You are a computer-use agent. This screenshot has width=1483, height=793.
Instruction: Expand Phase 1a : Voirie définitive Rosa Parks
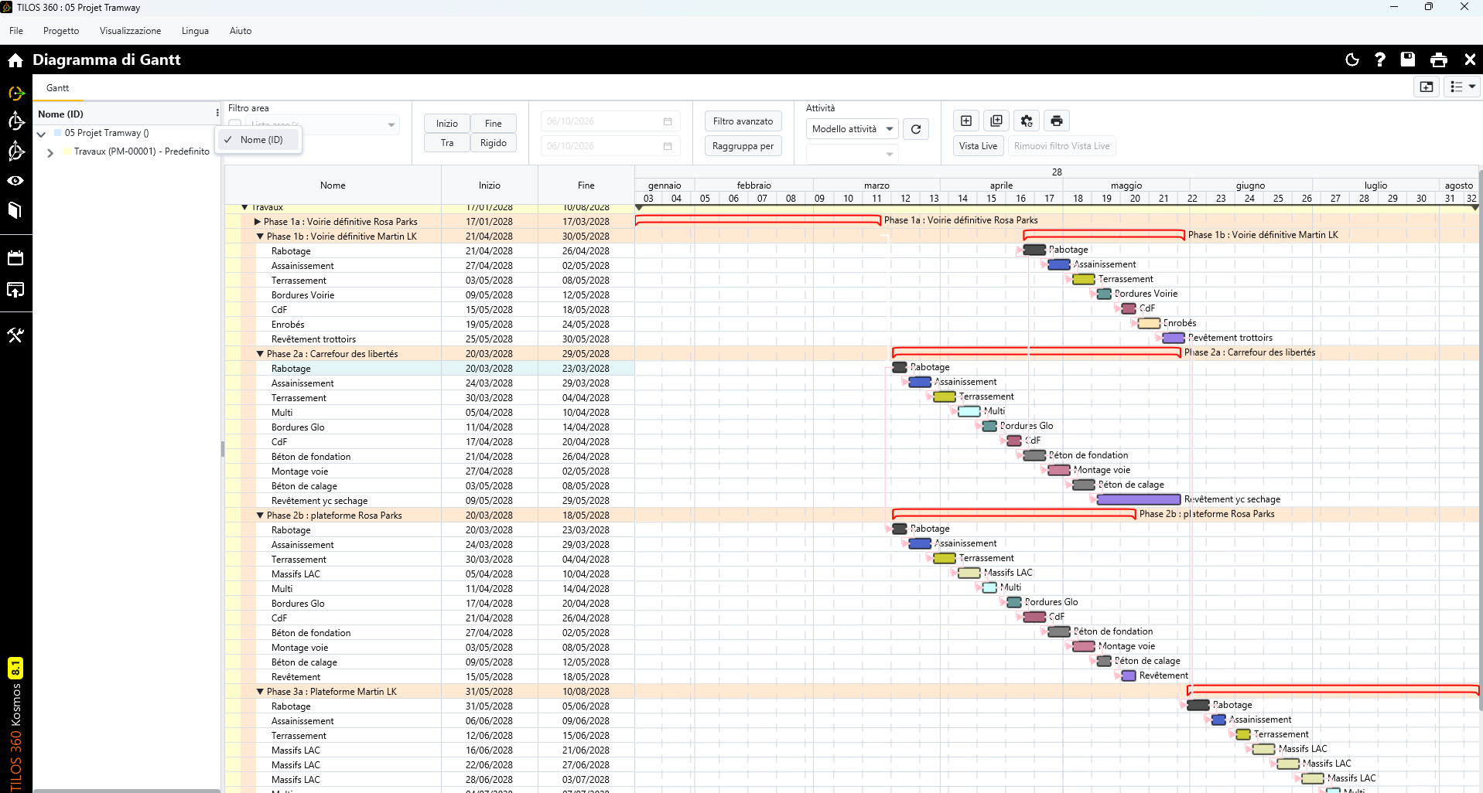pos(258,222)
